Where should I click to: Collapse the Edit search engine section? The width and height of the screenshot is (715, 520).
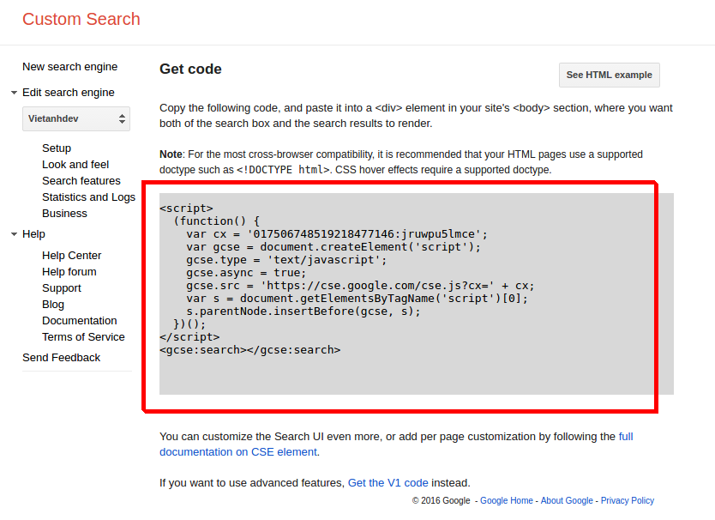click(15, 93)
